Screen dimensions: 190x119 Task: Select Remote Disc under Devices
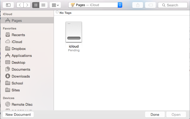(x=27, y=104)
